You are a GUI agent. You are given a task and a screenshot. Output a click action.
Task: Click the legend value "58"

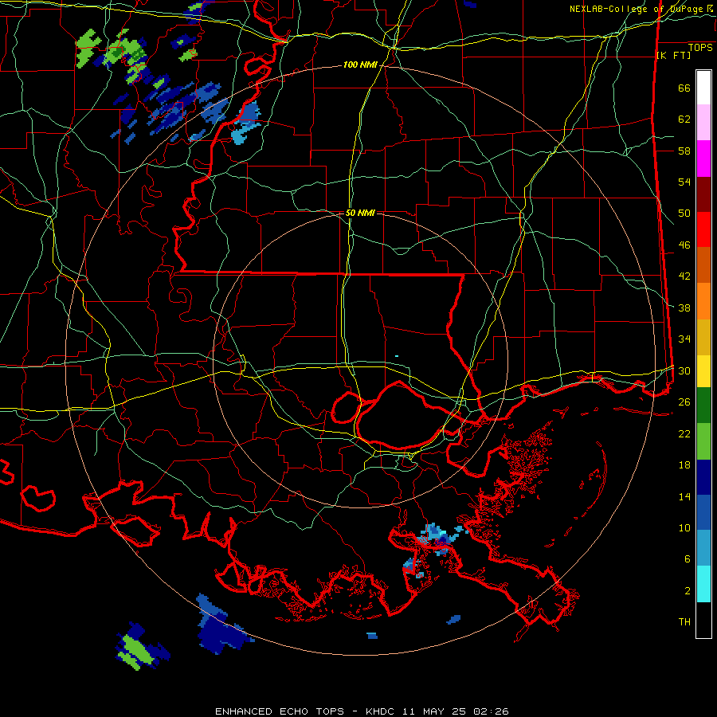pyautogui.click(x=684, y=151)
